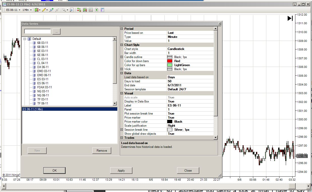Click the instrument search input field
The width and height of the screenshot is (312, 192).
pyautogui.click(x=38, y=31)
